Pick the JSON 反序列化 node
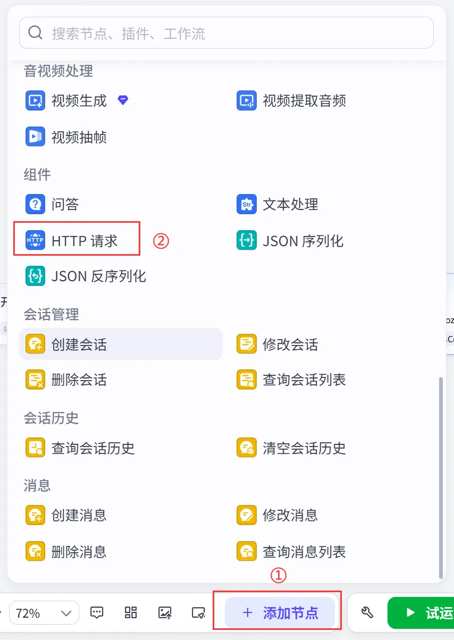This screenshot has height=640, width=454. pyautogui.click(x=86, y=276)
